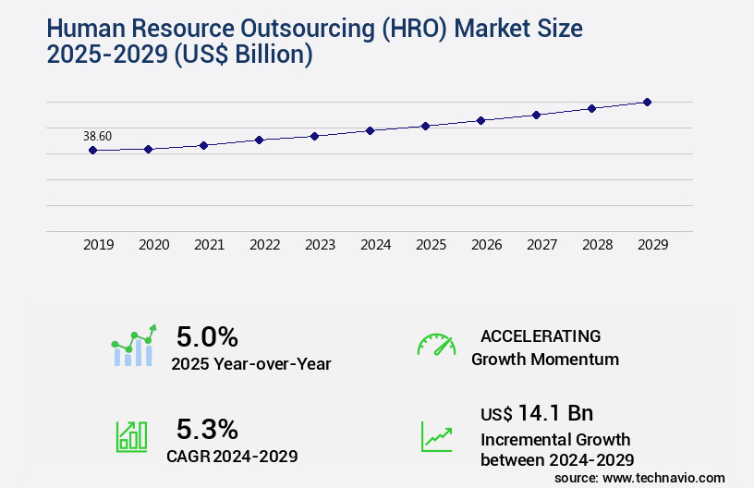Pick the 2022 data point marker
Image resolution: width=754 pixels, height=488 pixels.
(259, 140)
